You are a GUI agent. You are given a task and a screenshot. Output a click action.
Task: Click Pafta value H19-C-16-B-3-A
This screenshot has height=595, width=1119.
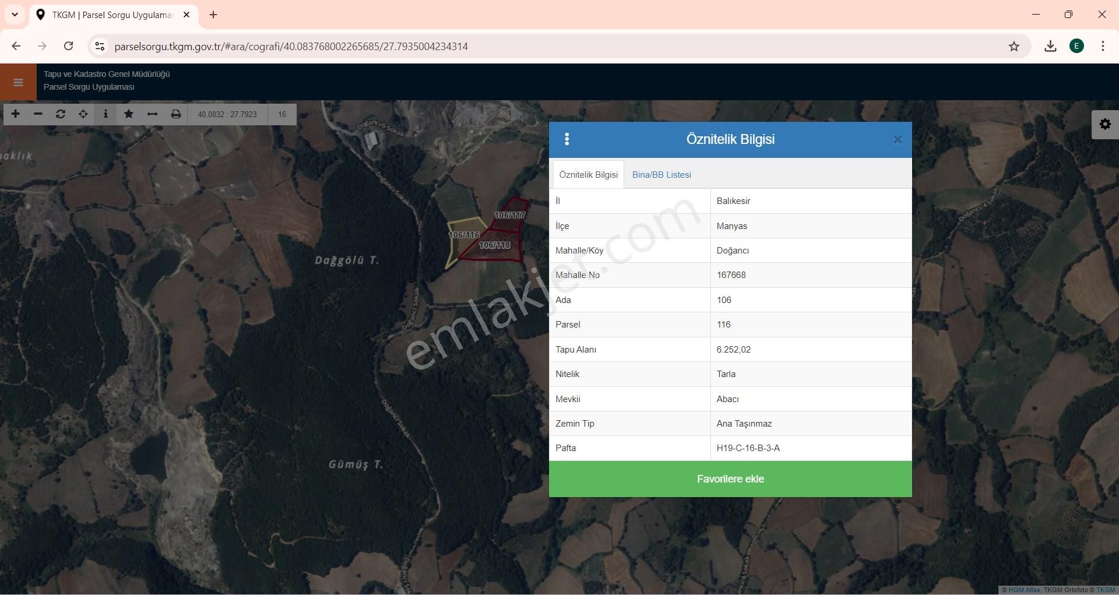(x=748, y=448)
